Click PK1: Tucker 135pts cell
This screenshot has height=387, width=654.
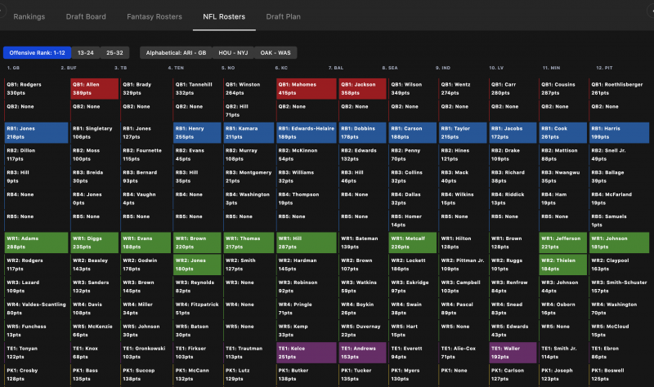click(x=363, y=375)
